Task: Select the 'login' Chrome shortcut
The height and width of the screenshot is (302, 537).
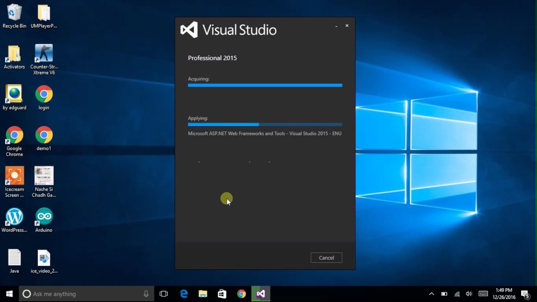Action: pyautogui.click(x=44, y=98)
